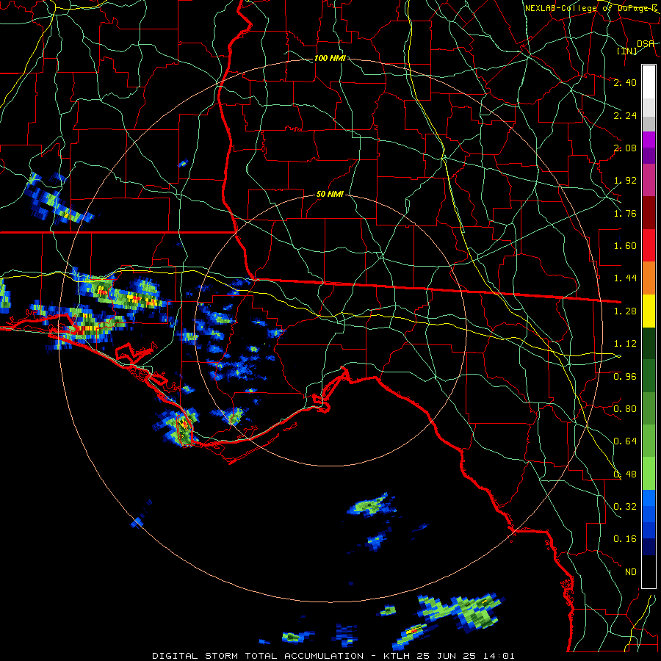
Task: Pick the yellow swatch at 1.28
Action: click(649, 311)
